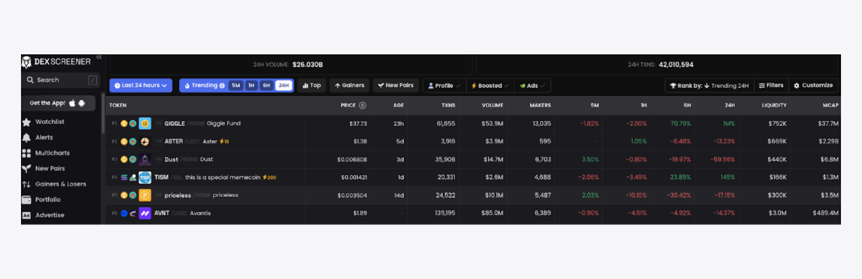Click the priceless token logo

pyautogui.click(x=145, y=195)
